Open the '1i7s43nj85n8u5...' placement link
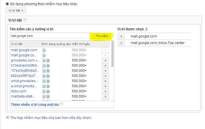This screenshot has height=129, width=205. pyautogui.click(x=25, y=71)
